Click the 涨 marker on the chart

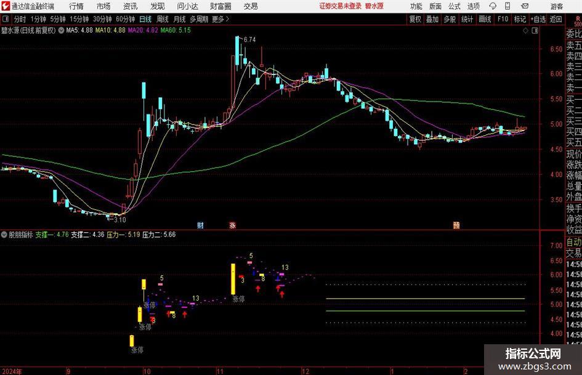(233, 225)
